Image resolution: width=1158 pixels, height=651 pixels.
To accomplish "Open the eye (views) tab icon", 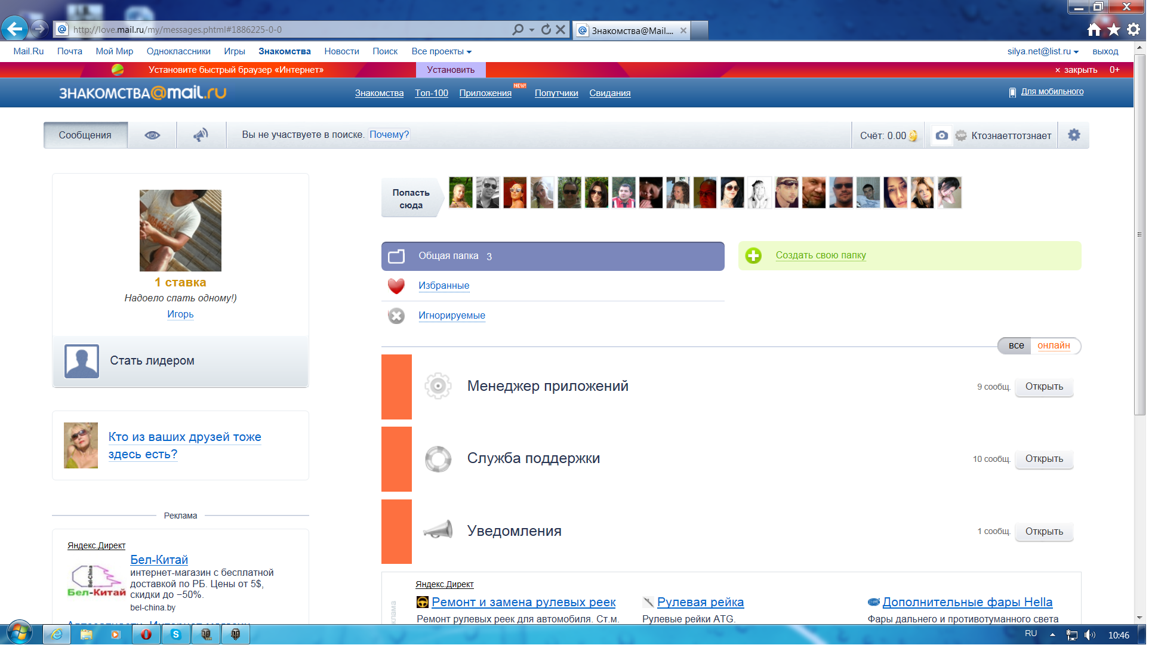I will click(x=152, y=135).
